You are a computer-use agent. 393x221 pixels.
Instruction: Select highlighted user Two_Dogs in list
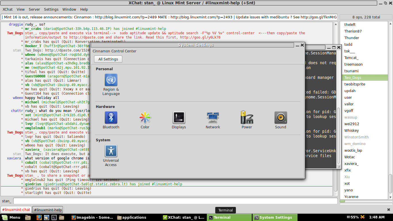(365, 77)
